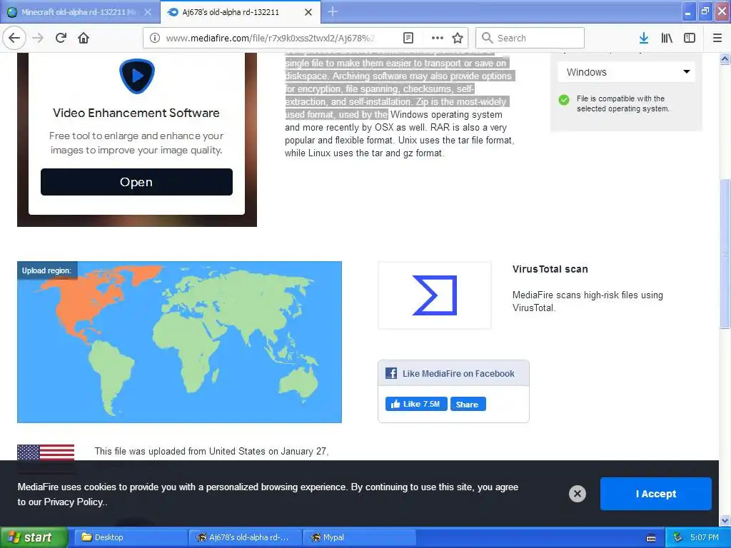Close the Minecraft old-alpha tab
Image resolution: width=731 pixels, height=548 pixels.
click(x=148, y=12)
